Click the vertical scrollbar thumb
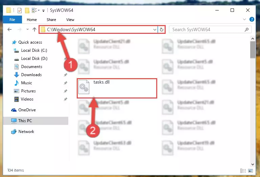Screen dimensions: 260x177 click(x=253, y=50)
